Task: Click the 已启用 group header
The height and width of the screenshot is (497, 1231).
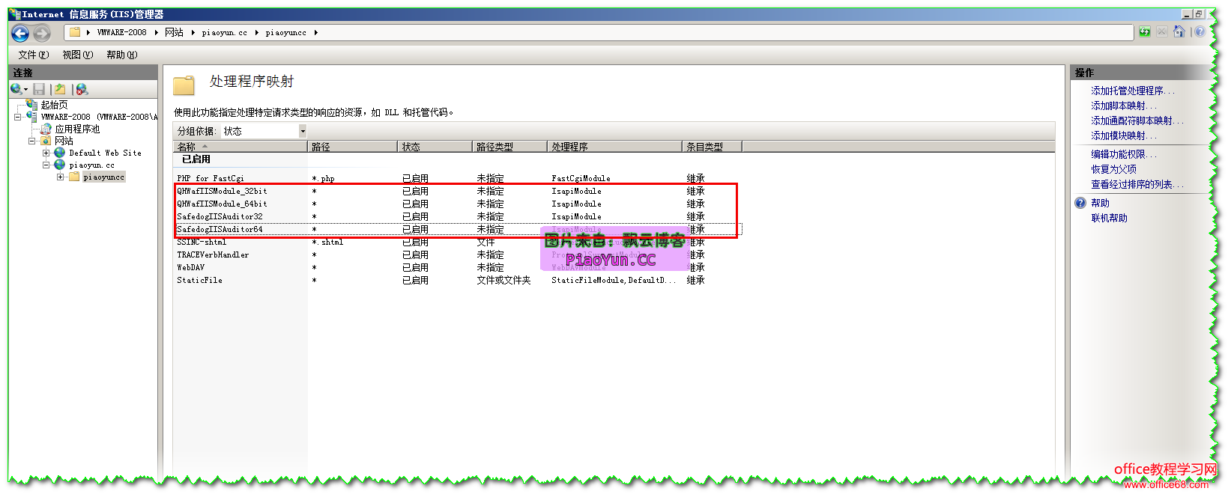Action: [x=196, y=159]
